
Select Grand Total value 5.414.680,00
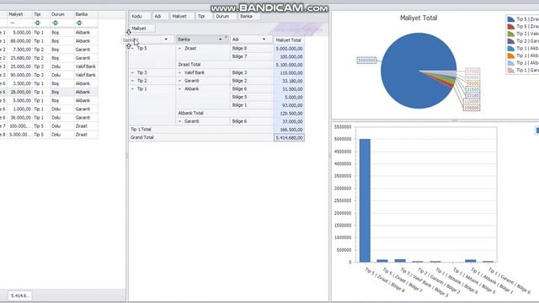(x=289, y=137)
